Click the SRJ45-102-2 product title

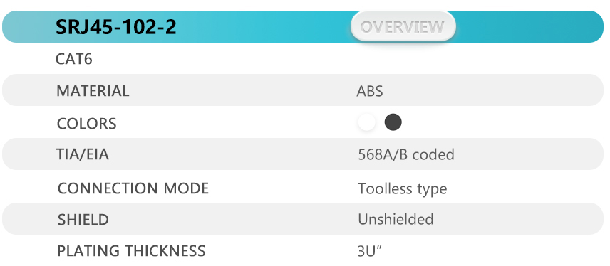(116, 27)
